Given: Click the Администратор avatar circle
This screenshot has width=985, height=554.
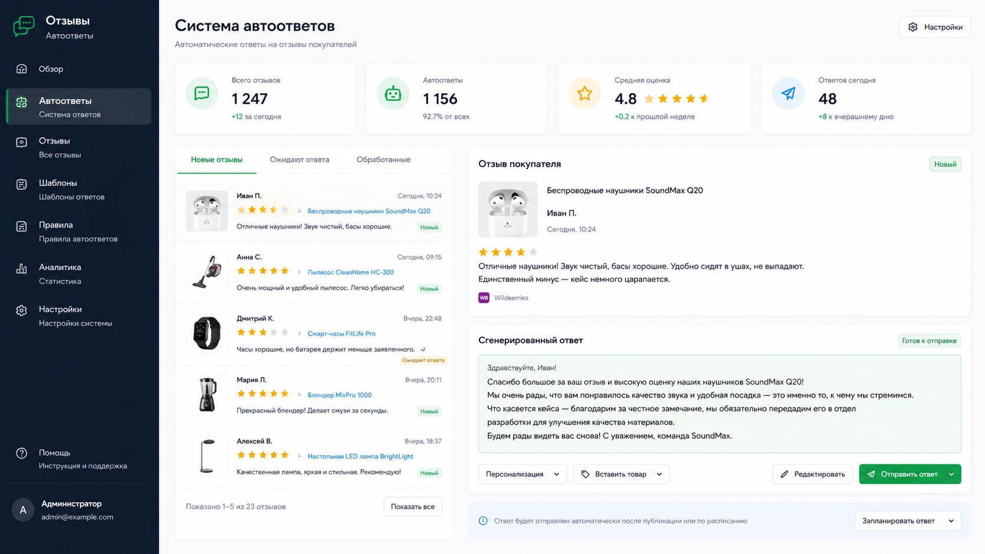Looking at the screenshot, I should click(x=23, y=510).
